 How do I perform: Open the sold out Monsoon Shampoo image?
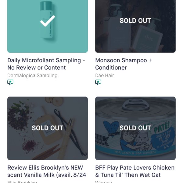(x=135, y=26)
